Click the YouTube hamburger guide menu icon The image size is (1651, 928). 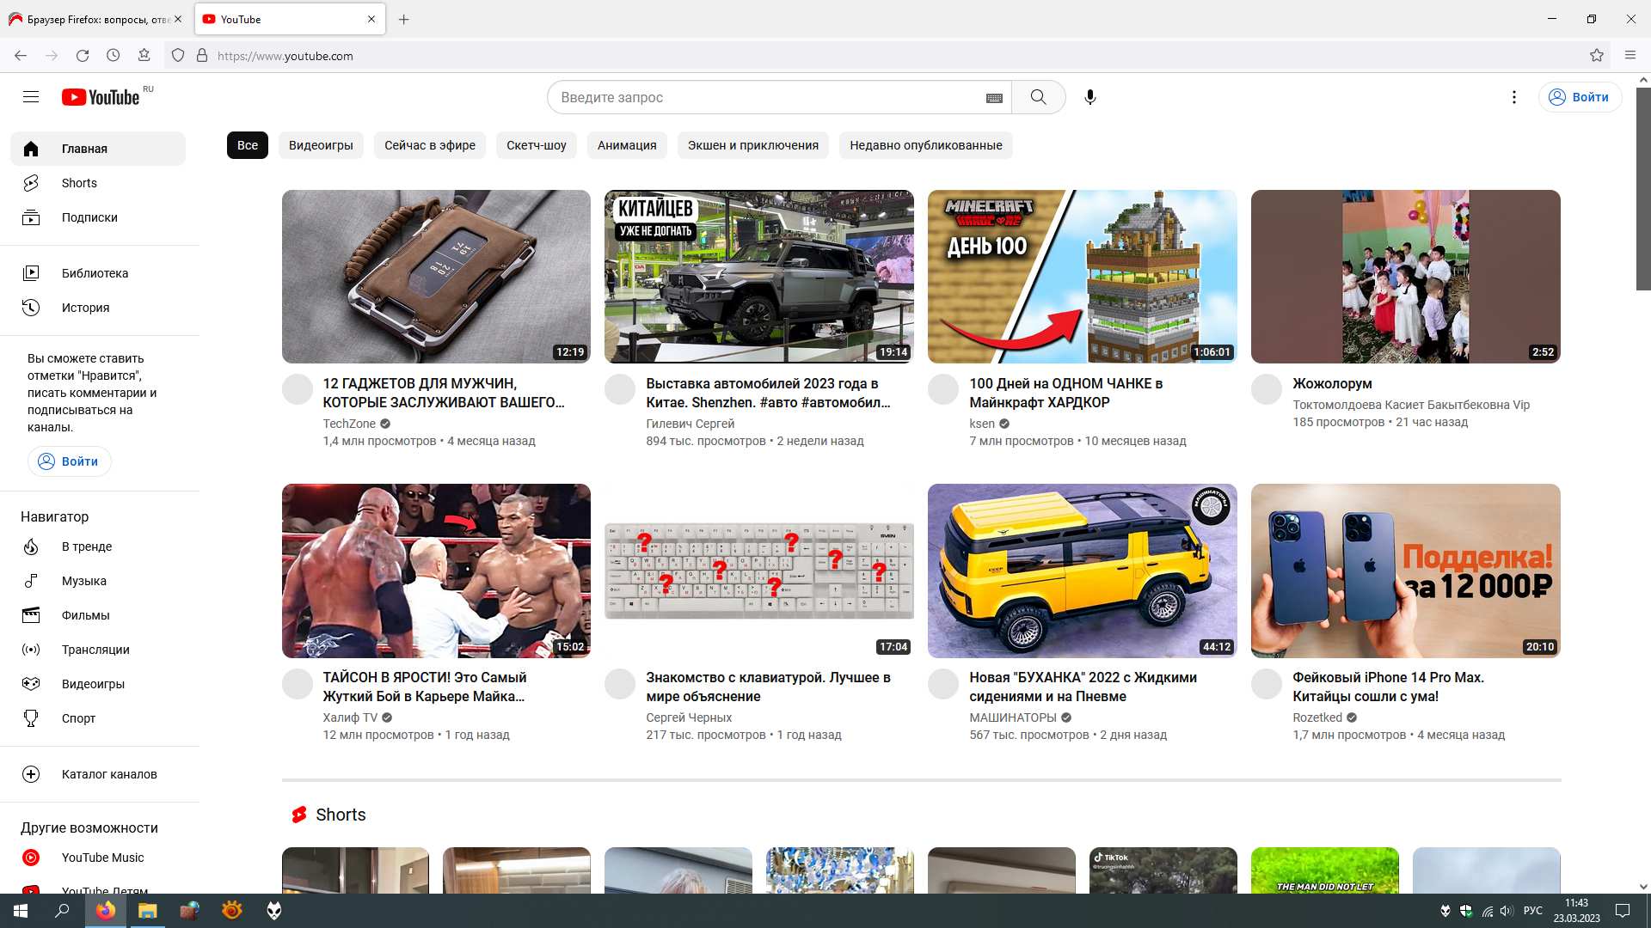(x=31, y=97)
